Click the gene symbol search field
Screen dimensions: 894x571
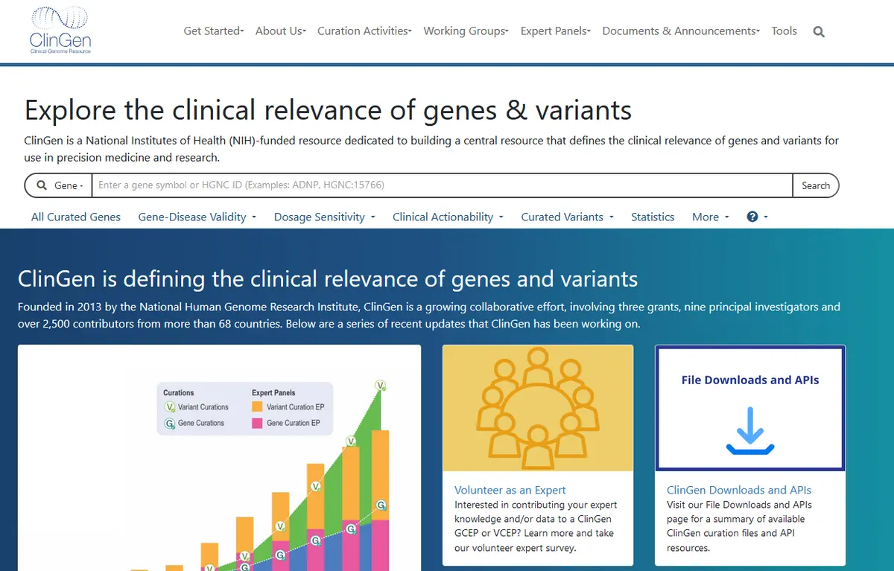pyautogui.click(x=441, y=185)
